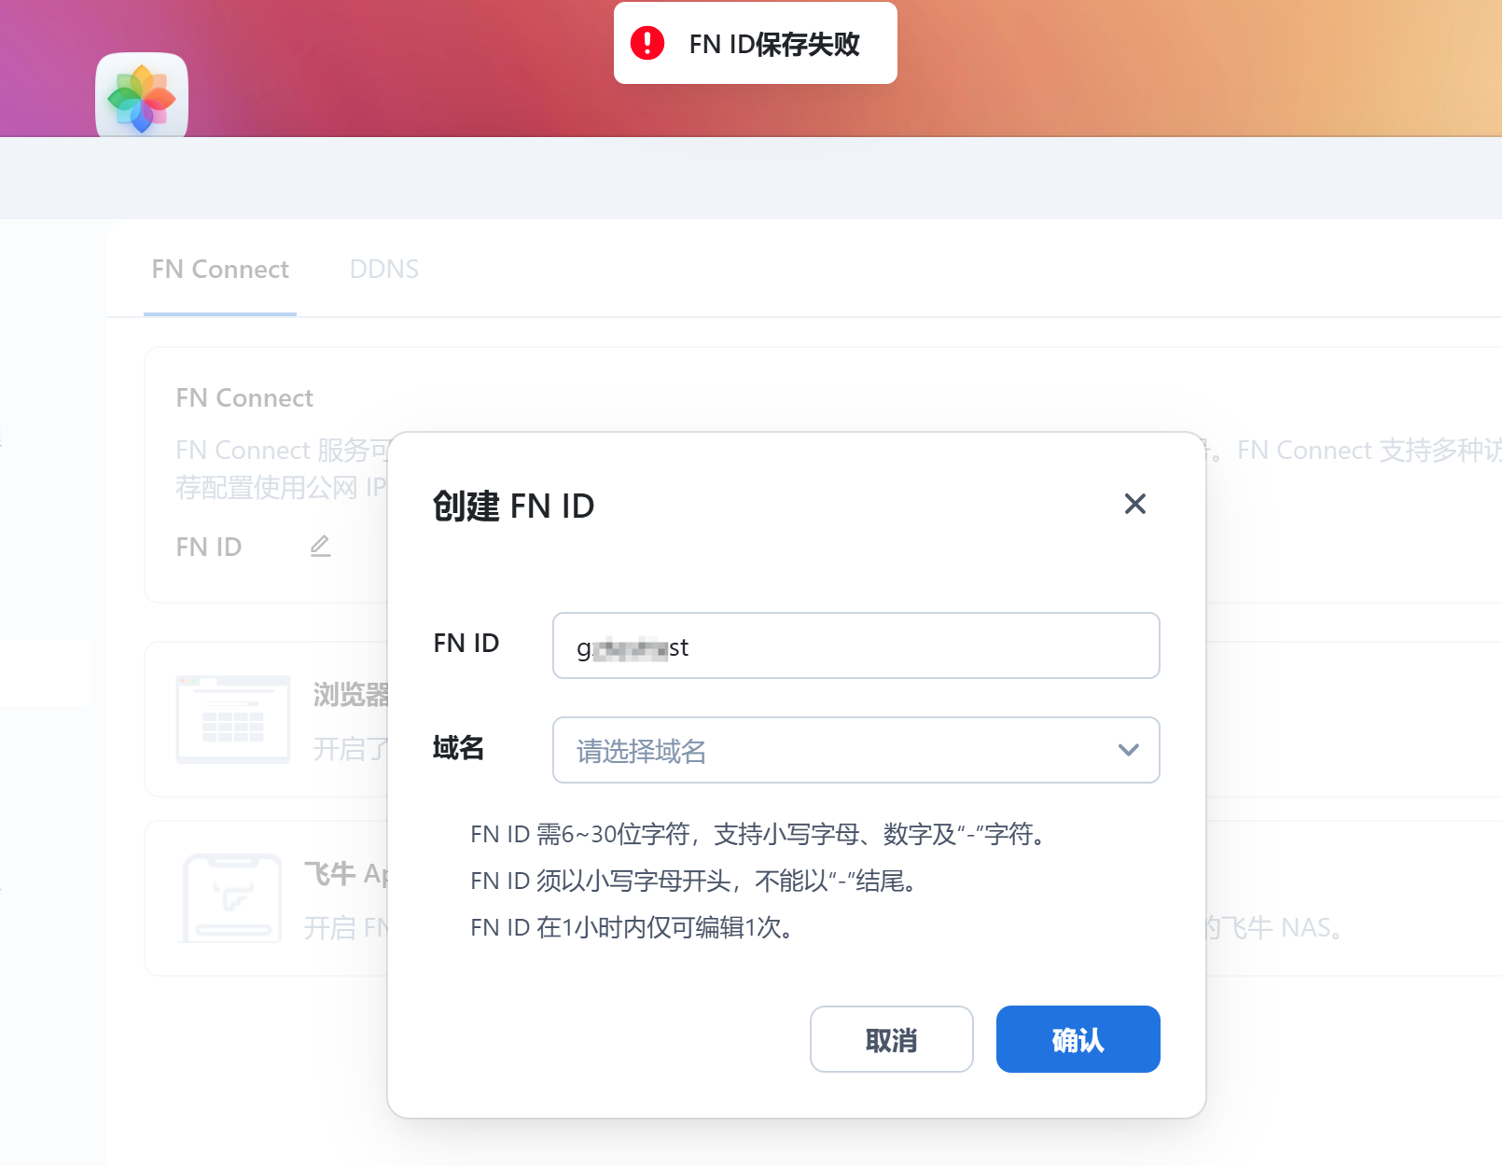Click the text 'FN ID 在1小时内仅可编辑1次。'

pos(633,927)
